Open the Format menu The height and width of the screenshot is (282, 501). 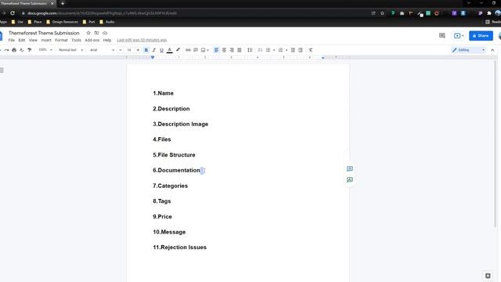point(61,40)
